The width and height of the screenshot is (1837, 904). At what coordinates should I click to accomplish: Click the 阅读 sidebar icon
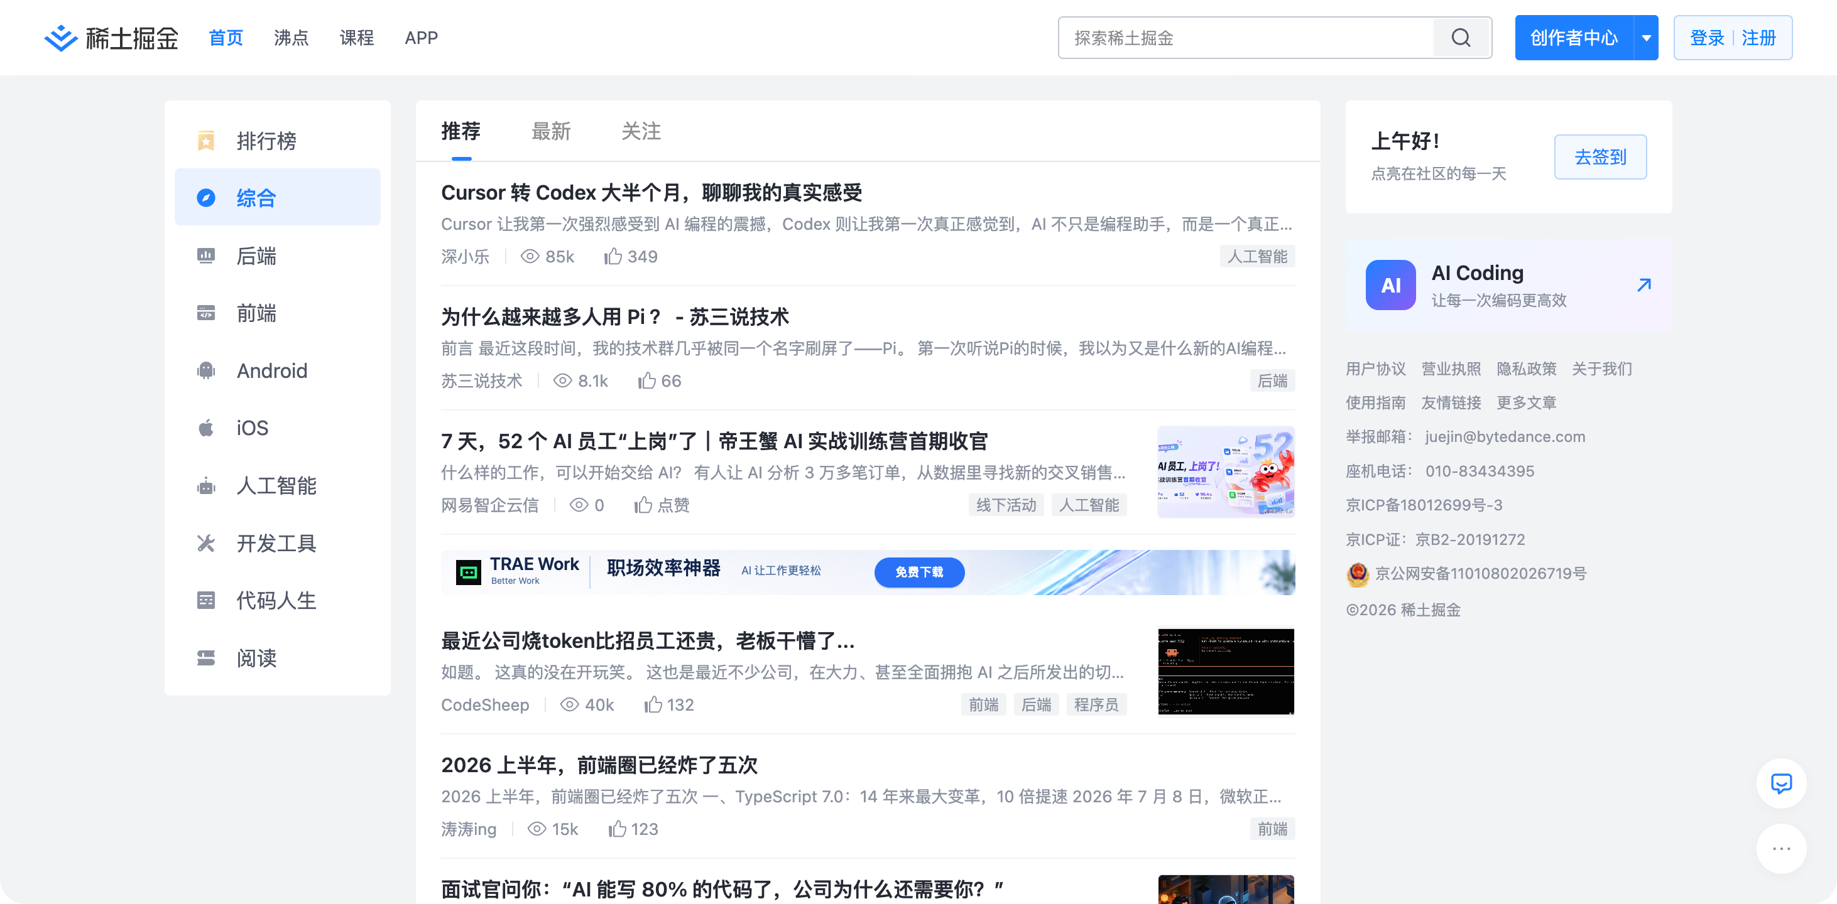click(206, 657)
